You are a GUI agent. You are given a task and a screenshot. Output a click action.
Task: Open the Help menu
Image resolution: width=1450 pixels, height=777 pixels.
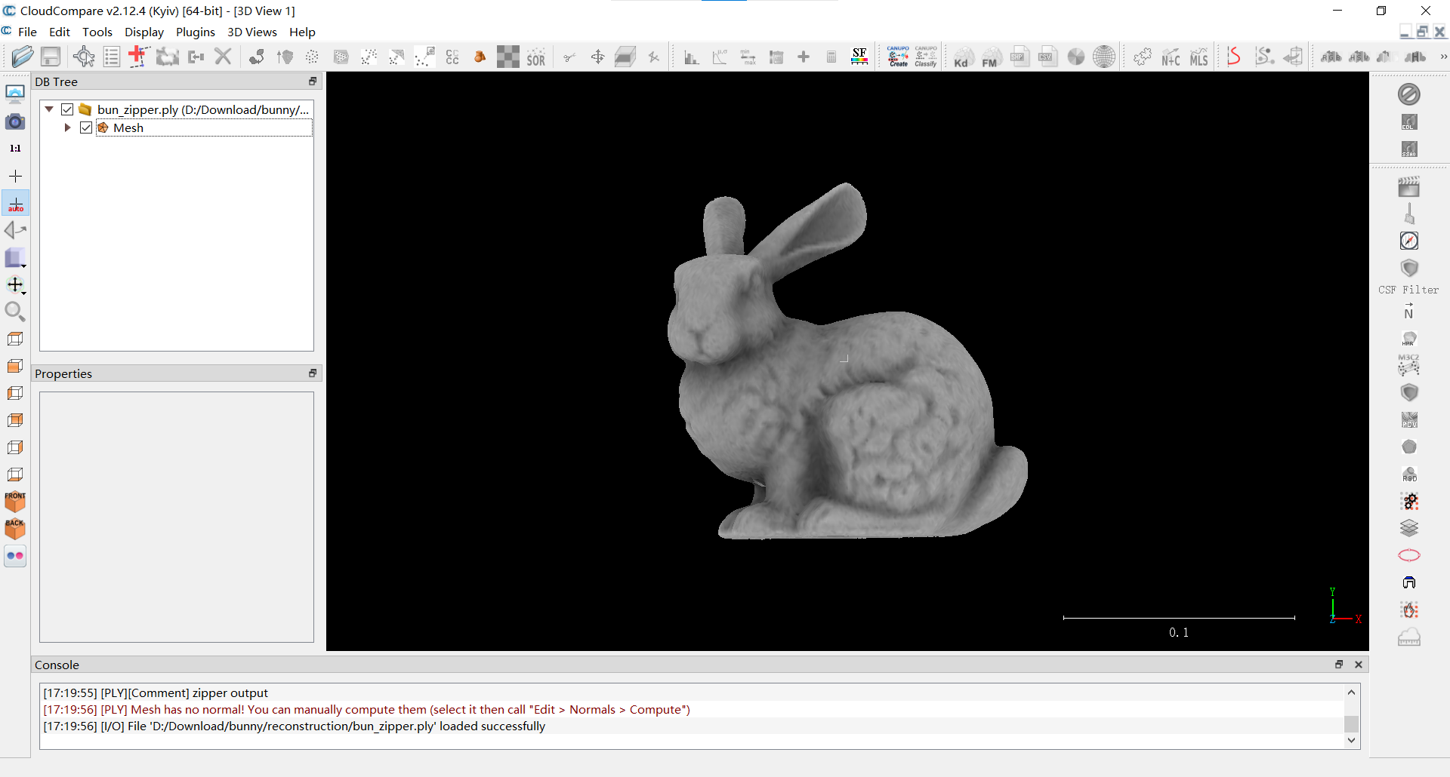302,32
